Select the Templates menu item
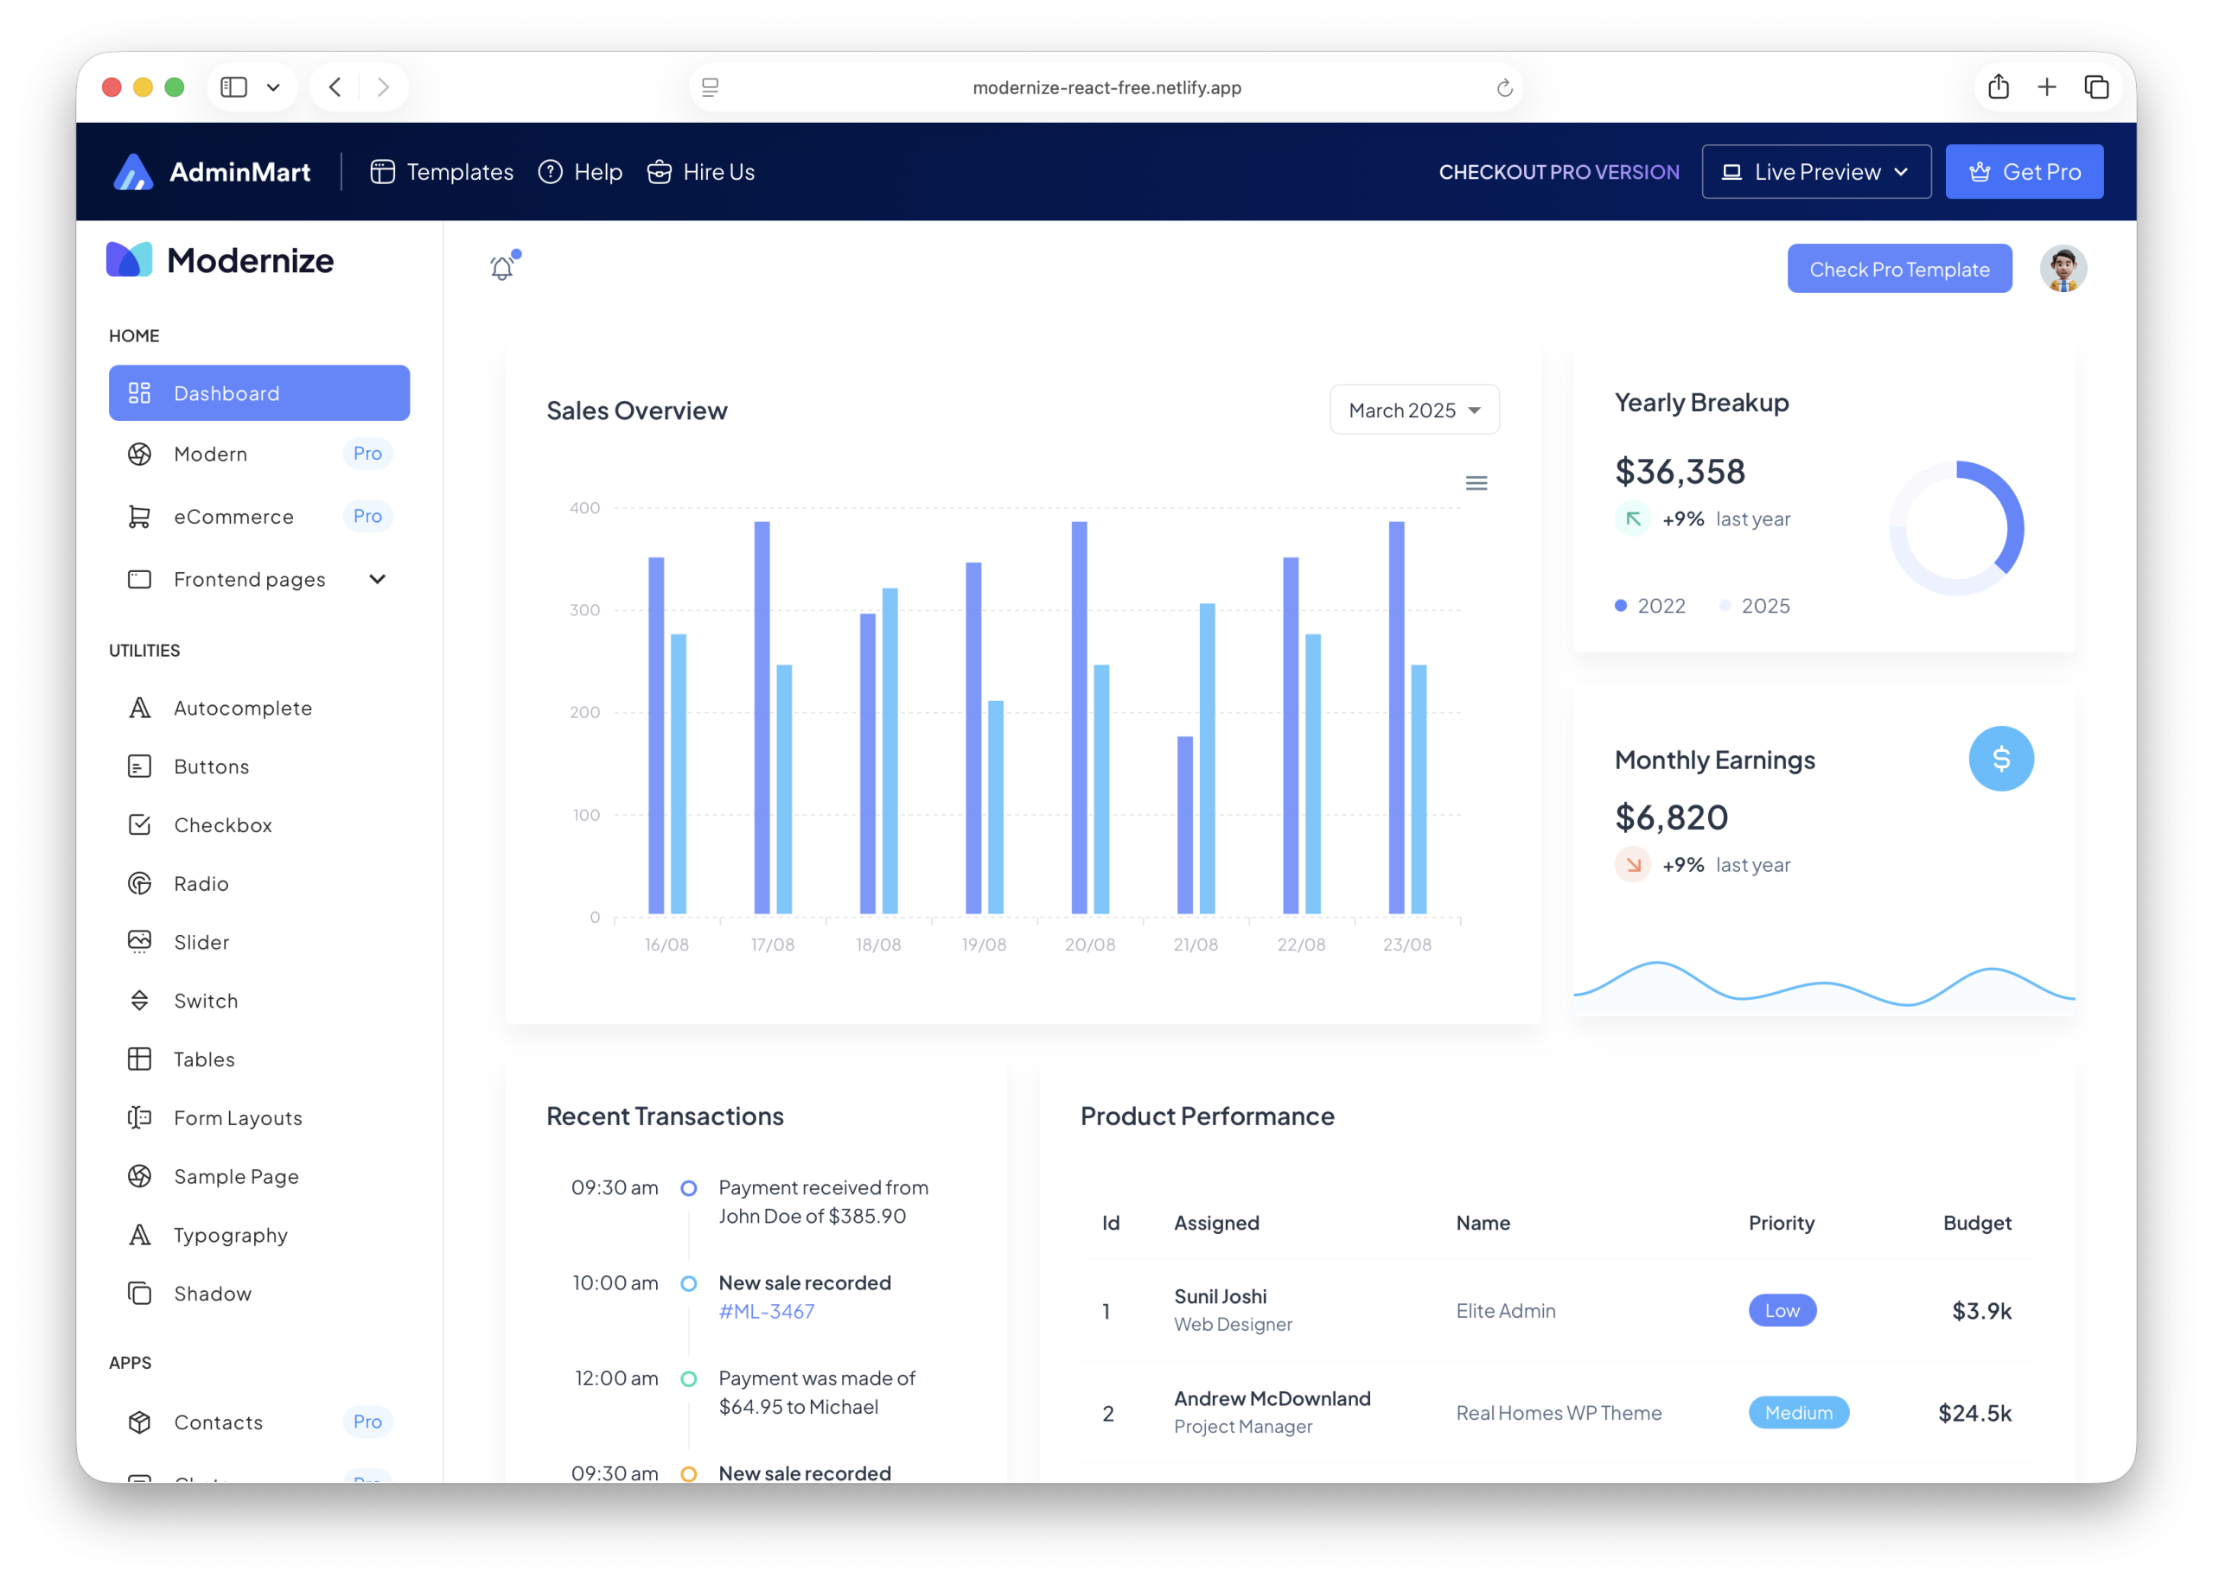 click(x=440, y=171)
